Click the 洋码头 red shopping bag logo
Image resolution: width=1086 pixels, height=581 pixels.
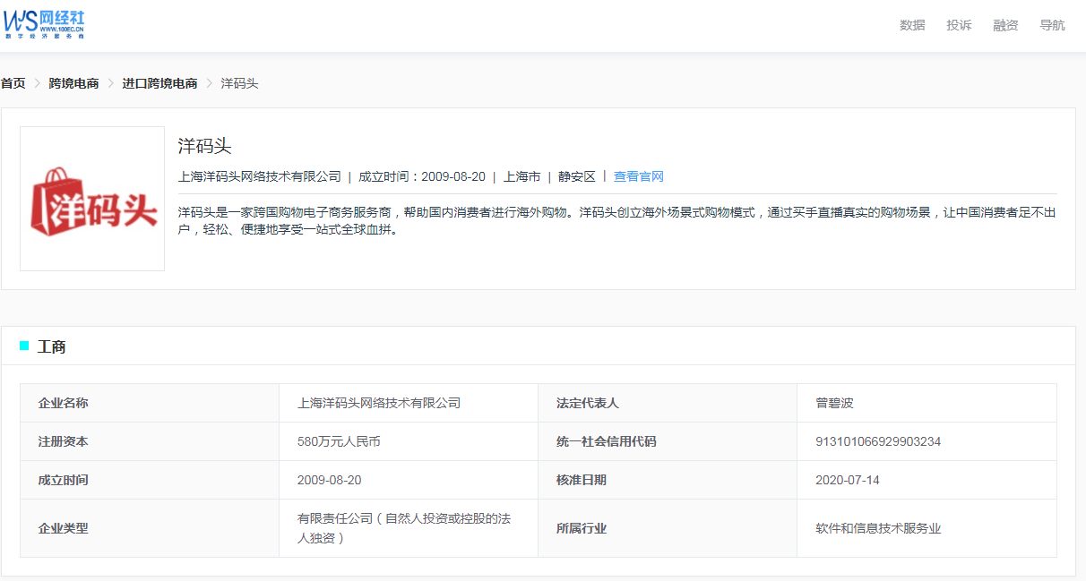92,199
